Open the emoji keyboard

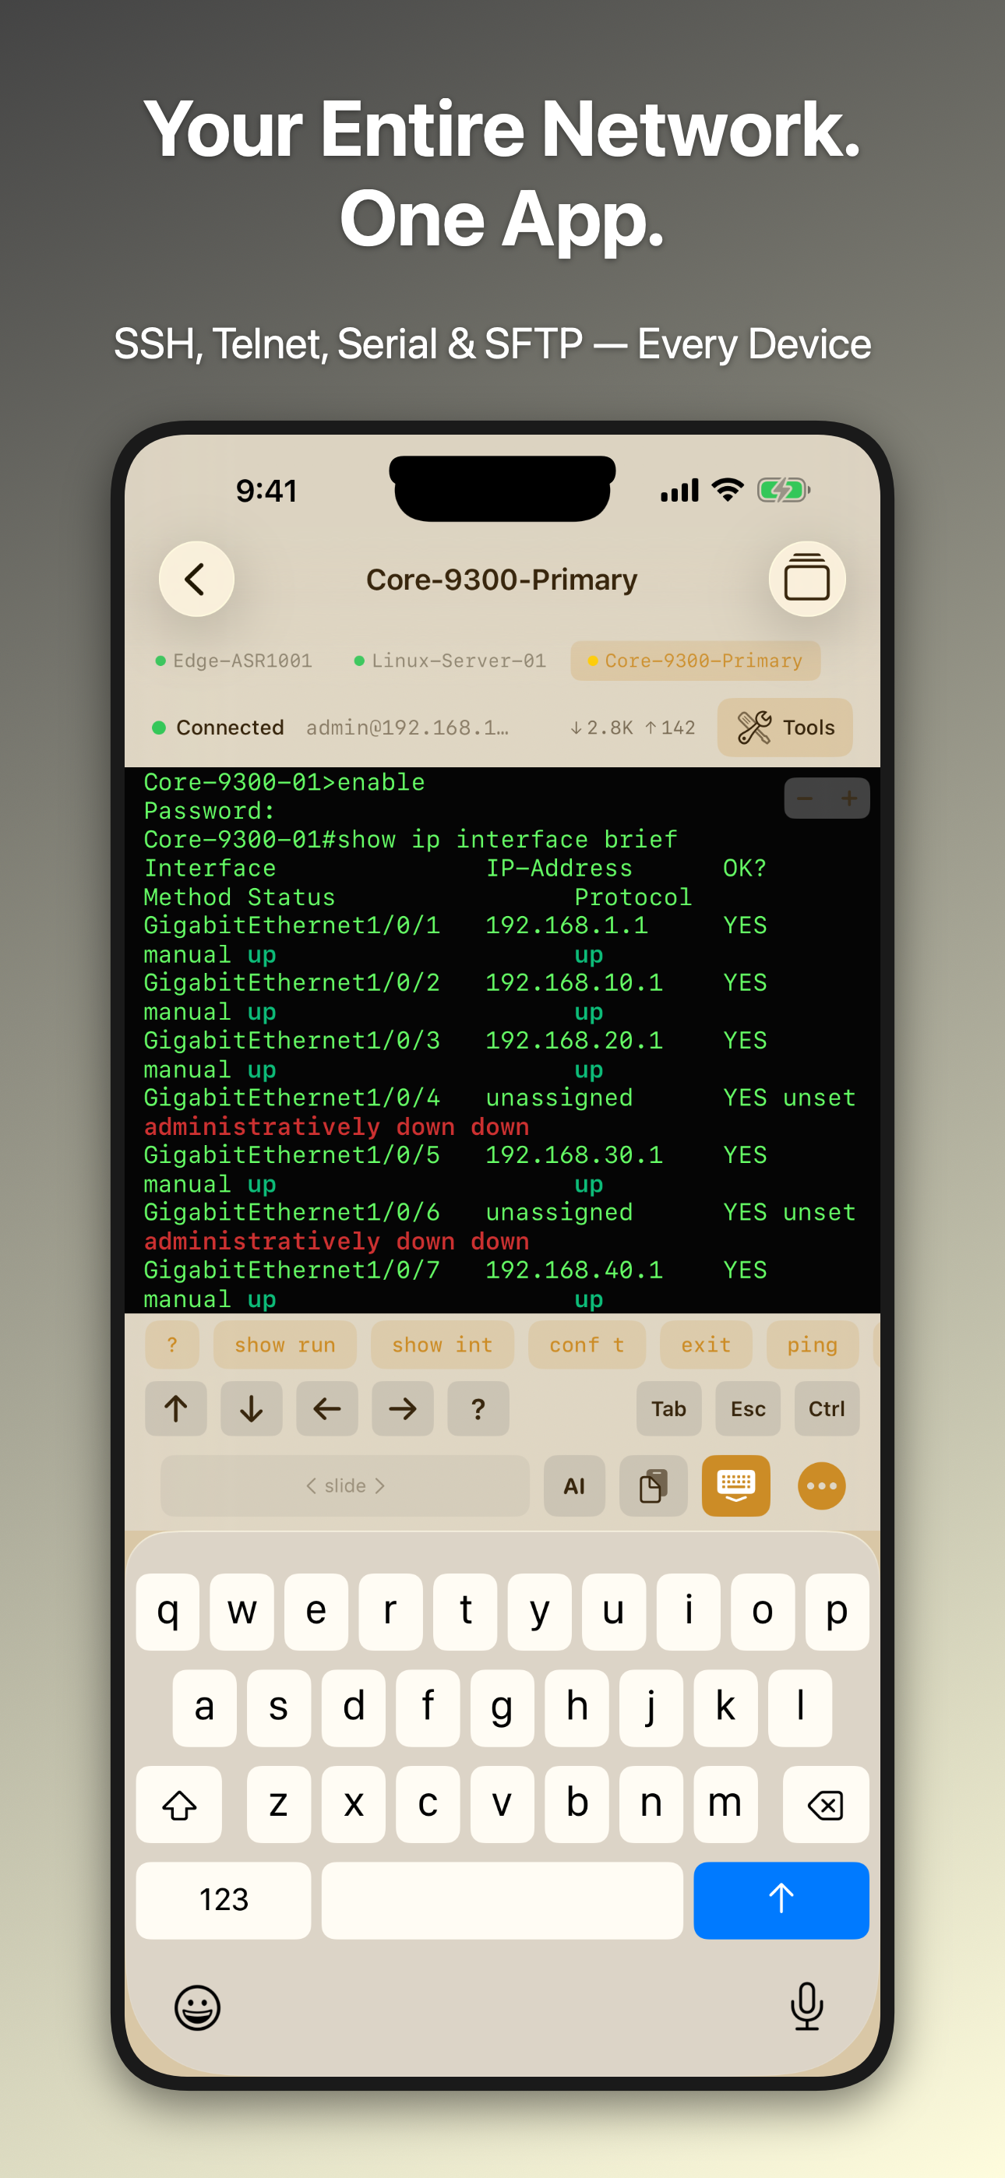[x=197, y=2007]
